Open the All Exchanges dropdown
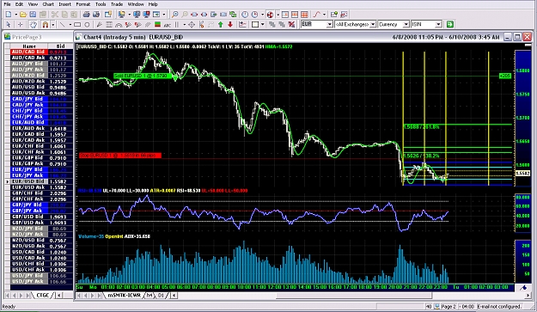This screenshot has height=312, width=537. click(x=373, y=24)
